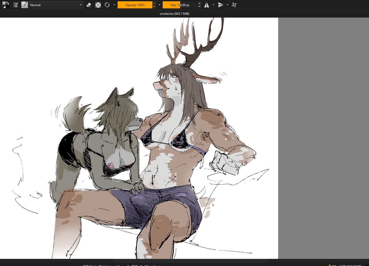Viewport: 369px width, 266px height.
Task: Click the foreground color swatch
Action: tap(3, 3)
